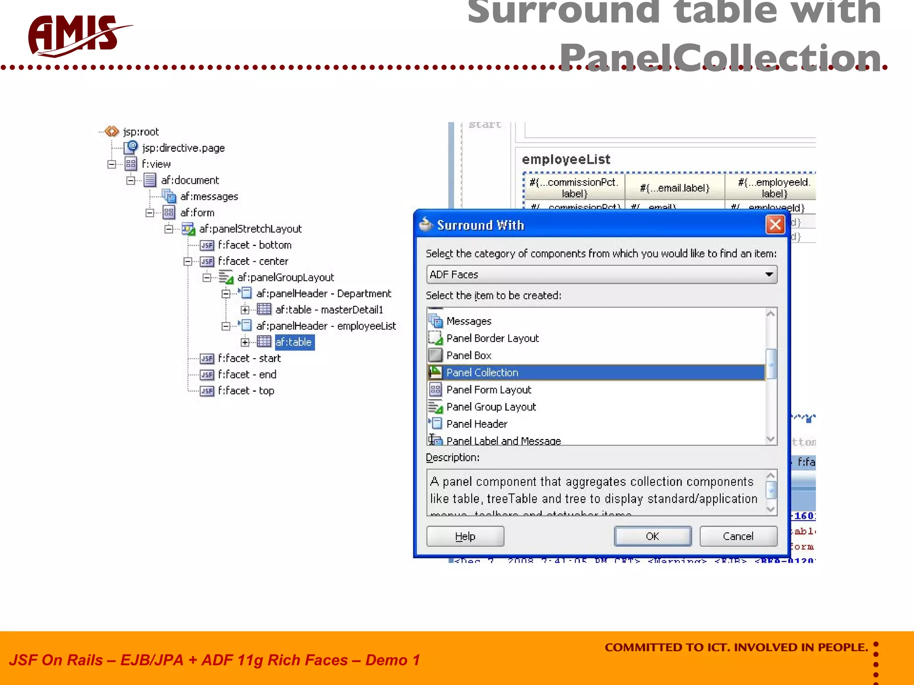Viewport: 914px width, 685px height.
Task: Click the af:table masterDetail1 table icon
Action: pos(264,309)
